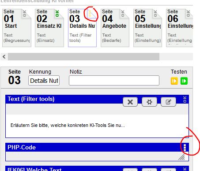Click the PHP-Code block resize handle
200x171 pixels.
pos(181,157)
